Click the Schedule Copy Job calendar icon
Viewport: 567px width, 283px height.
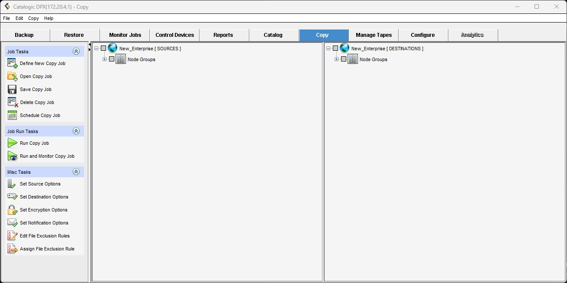pyautogui.click(x=12, y=115)
